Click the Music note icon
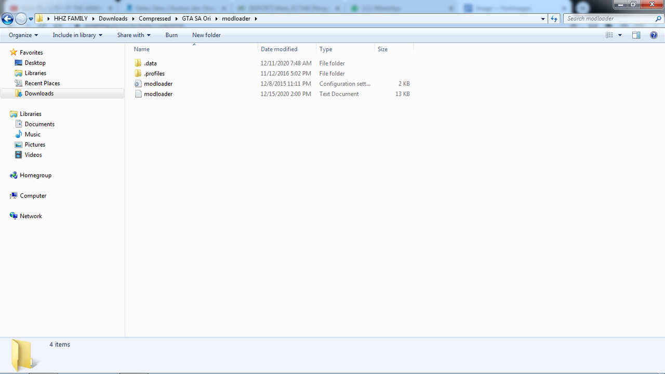The image size is (665, 374). tap(19, 134)
